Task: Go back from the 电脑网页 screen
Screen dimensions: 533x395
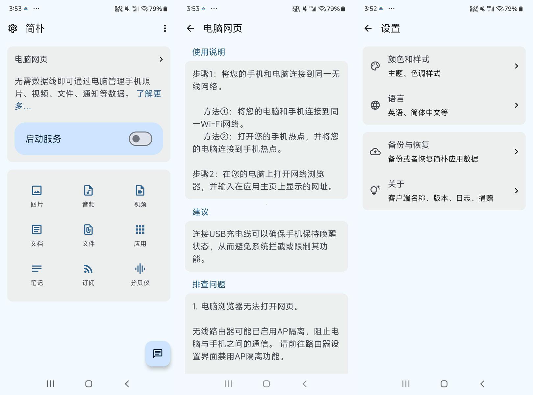Action: [x=190, y=28]
